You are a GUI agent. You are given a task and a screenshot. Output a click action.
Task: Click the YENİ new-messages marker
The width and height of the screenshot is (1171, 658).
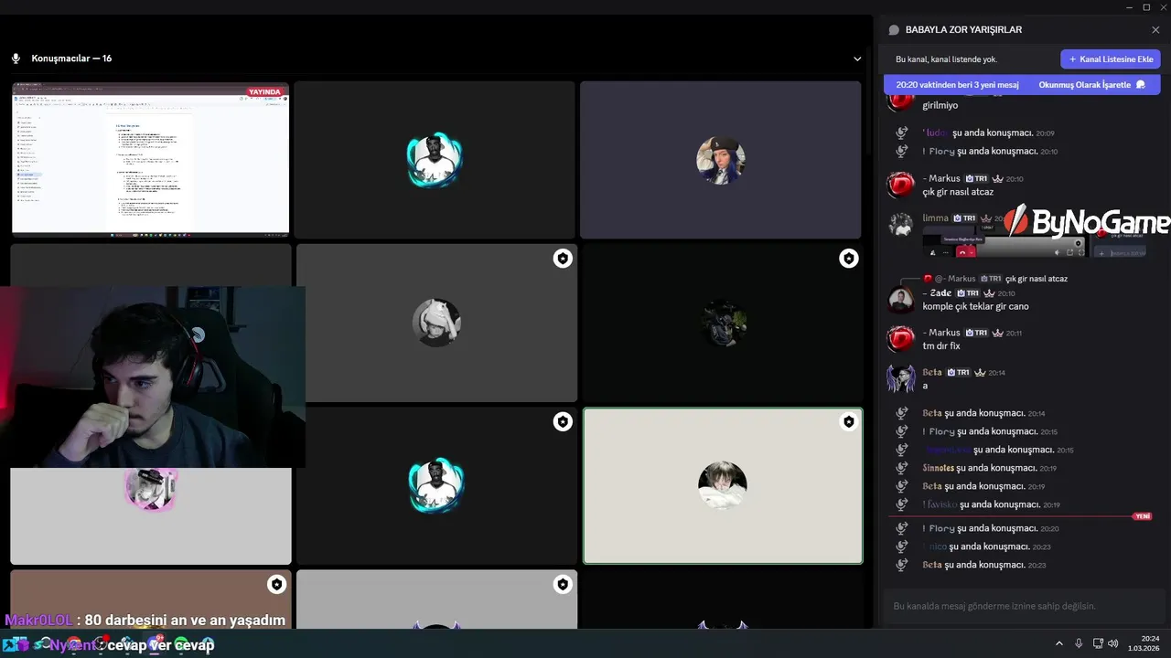pyautogui.click(x=1143, y=516)
